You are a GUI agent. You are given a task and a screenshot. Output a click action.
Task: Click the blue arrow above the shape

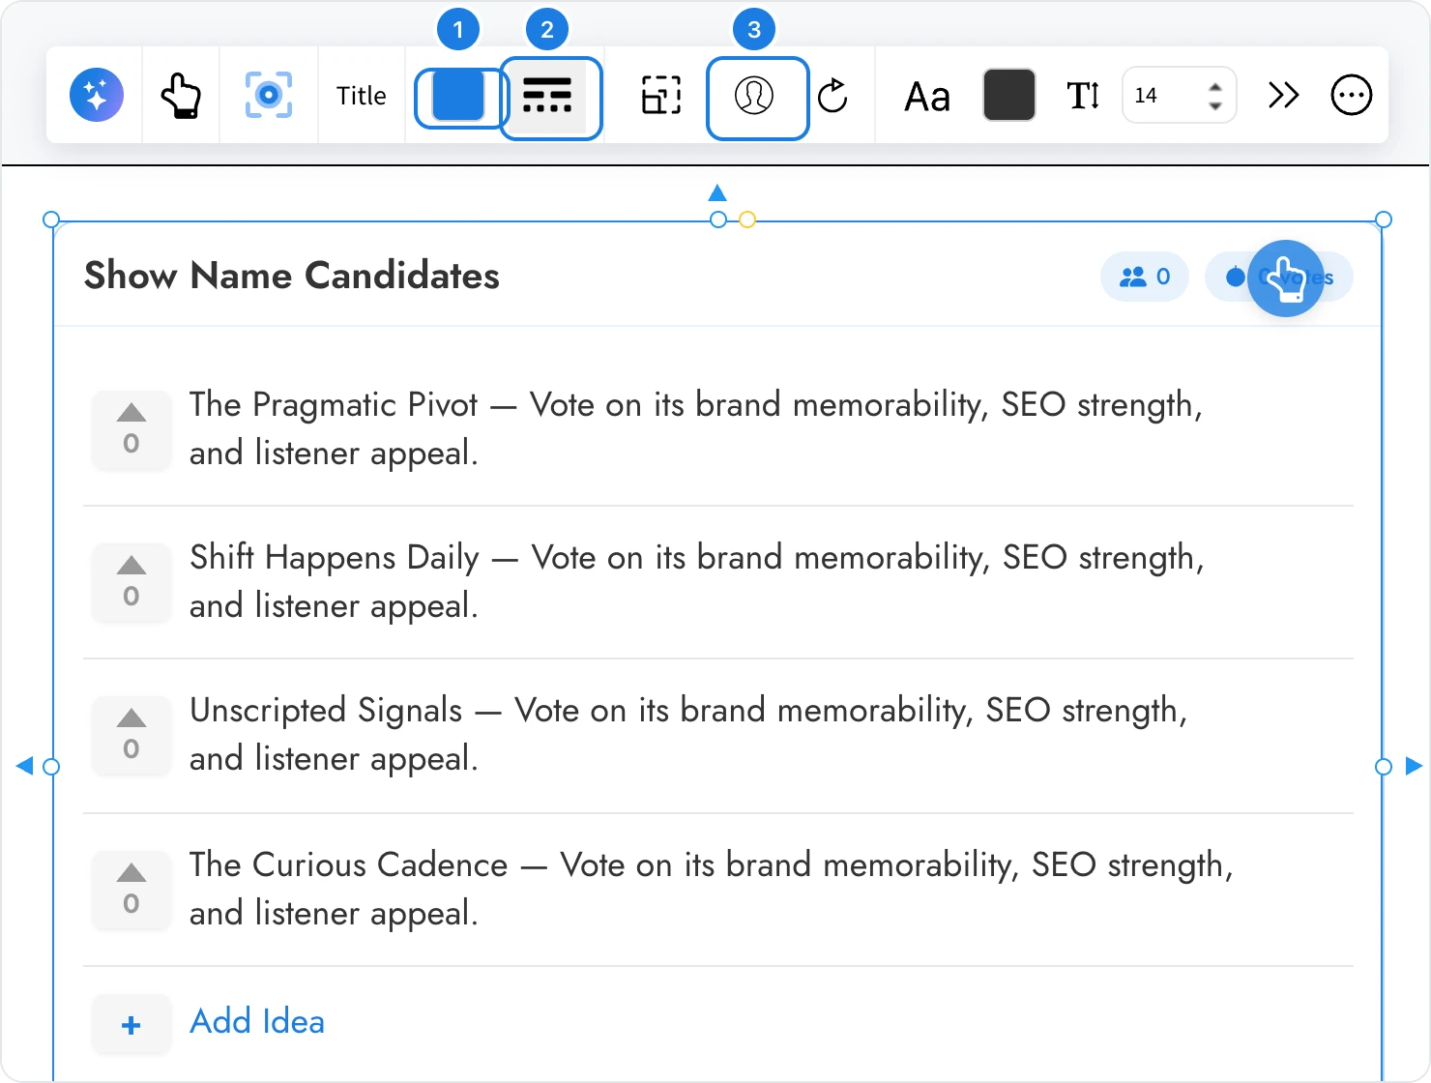point(717,192)
